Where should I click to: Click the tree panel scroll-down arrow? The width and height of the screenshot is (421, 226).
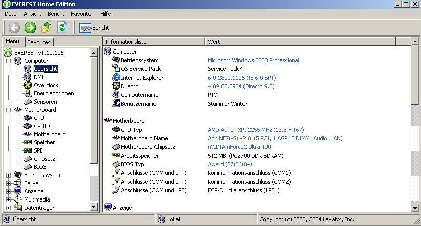(93, 207)
